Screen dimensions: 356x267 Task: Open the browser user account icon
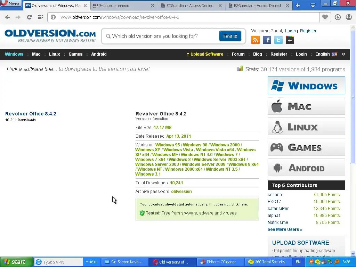tap(349, 17)
